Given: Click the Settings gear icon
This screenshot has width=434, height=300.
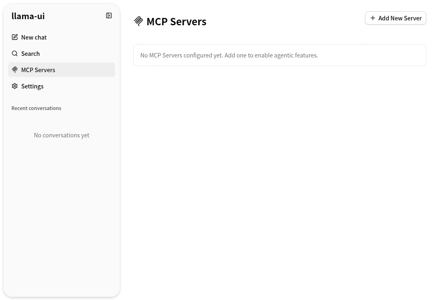Looking at the screenshot, I should point(15,86).
